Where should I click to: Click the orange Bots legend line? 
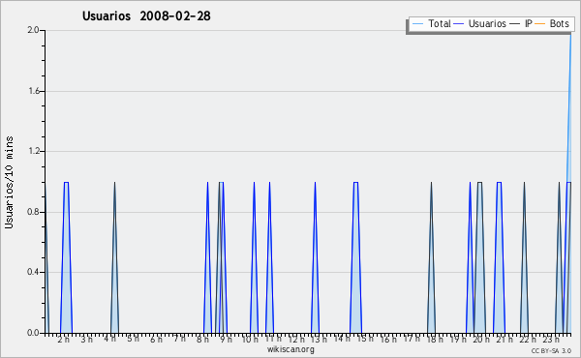point(540,24)
